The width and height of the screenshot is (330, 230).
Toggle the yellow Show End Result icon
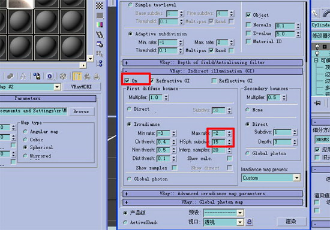coord(77,76)
